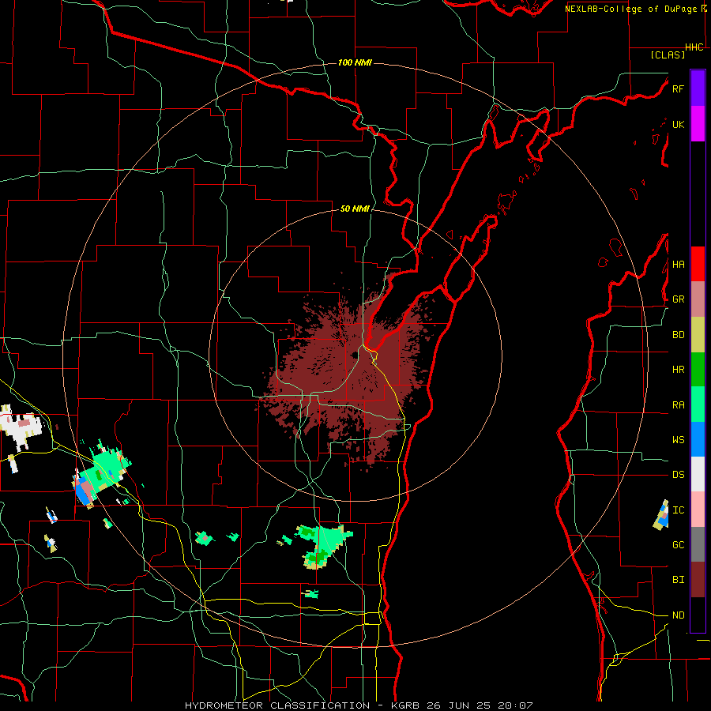Click the 100 NMI range ring label
The width and height of the screenshot is (711, 711).
tap(355, 62)
